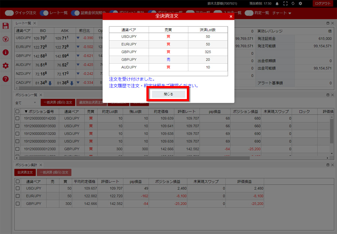Viewport: 337px width, 234px height.
Task: Toggle the レート一覧 switch
Action: point(44,13)
